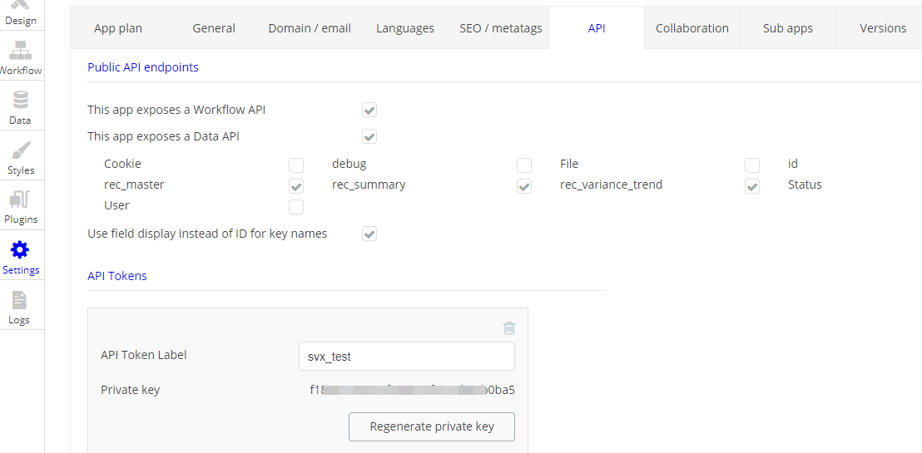Viewport: 922px width, 453px height.
Task: Switch to the App plan tab
Action: (118, 28)
